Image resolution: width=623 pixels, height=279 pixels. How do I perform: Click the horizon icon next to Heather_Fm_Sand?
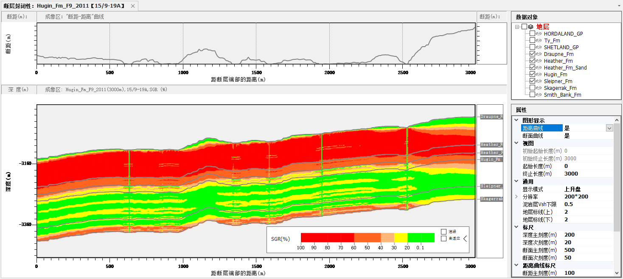point(539,67)
